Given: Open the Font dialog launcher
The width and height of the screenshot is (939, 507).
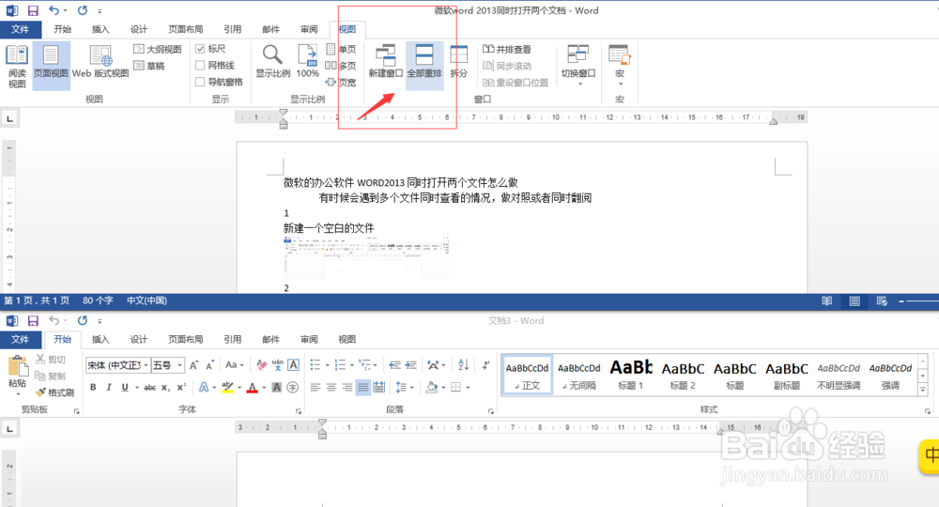Looking at the screenshot, I should 299,411.
